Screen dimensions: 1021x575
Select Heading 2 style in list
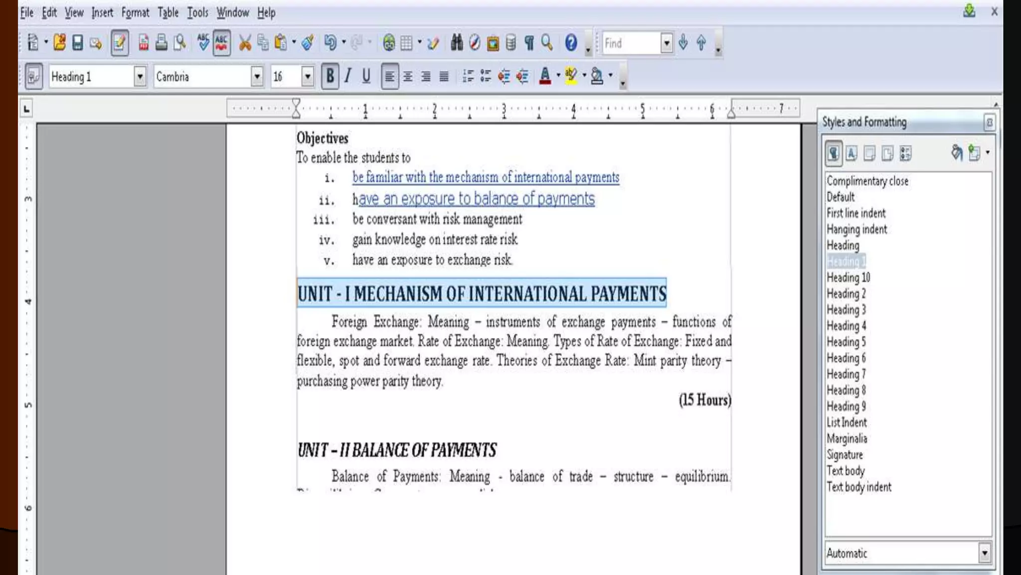[x=846, y=294]
